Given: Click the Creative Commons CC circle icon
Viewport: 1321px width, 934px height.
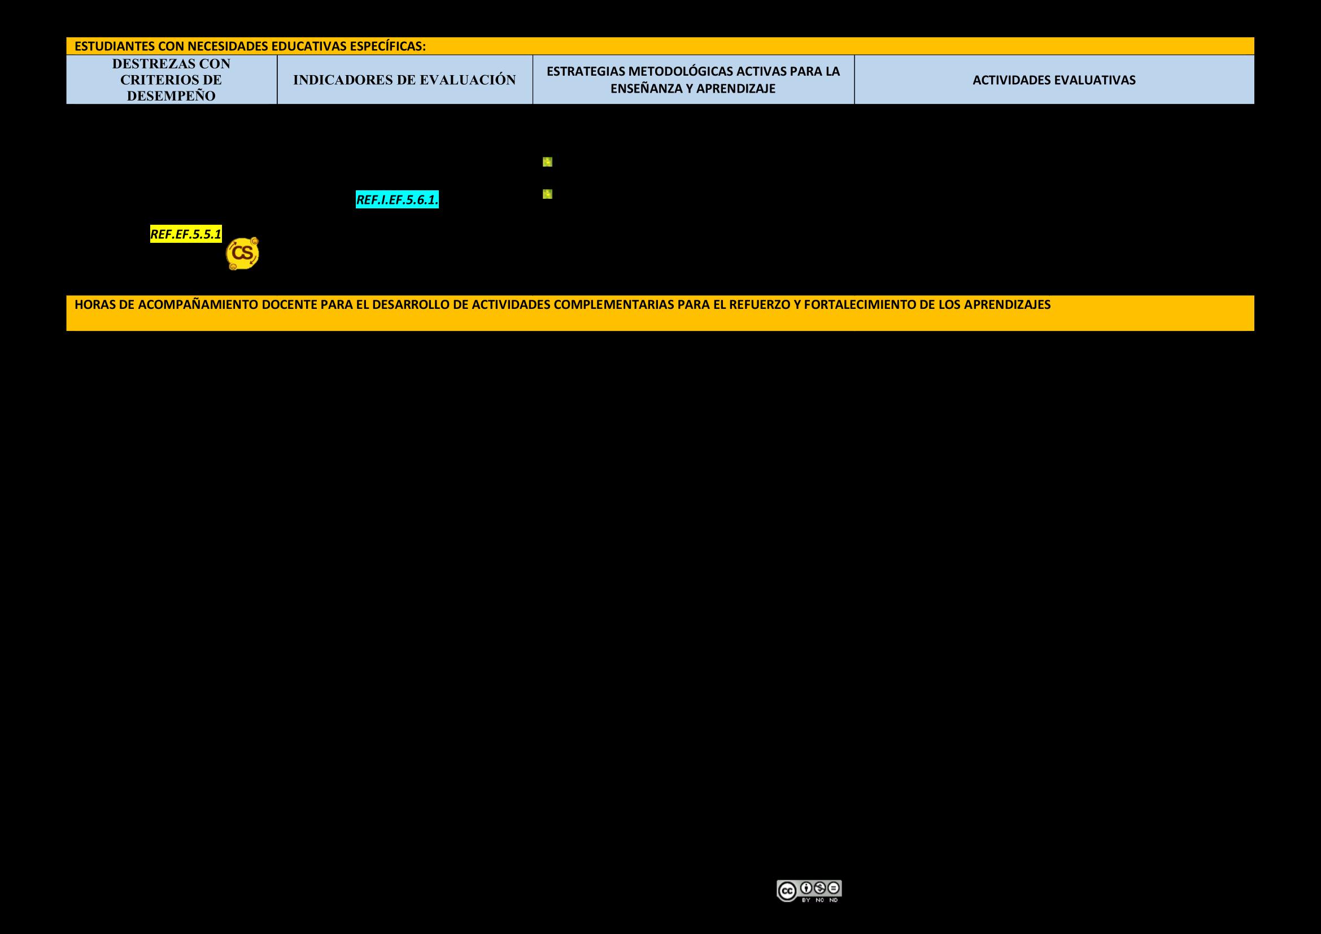Looking at the screenshot, I should tap(787, 892).
